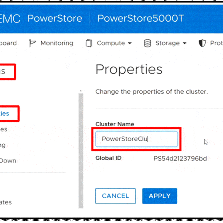This screenshot has height=223, width=223.
Task: Click the Cluster Name label
Action: 115,124
